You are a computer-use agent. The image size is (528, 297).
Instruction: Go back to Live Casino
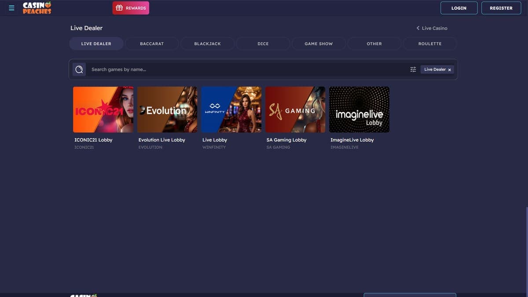432,28
